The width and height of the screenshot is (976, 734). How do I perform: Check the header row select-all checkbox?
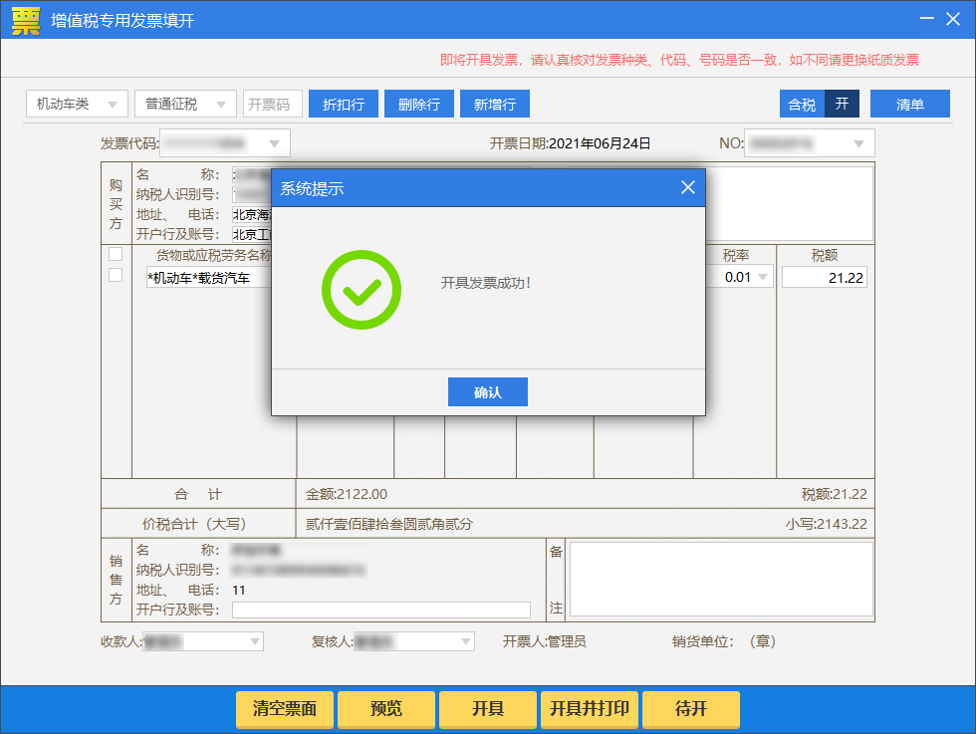coord(116,254)
